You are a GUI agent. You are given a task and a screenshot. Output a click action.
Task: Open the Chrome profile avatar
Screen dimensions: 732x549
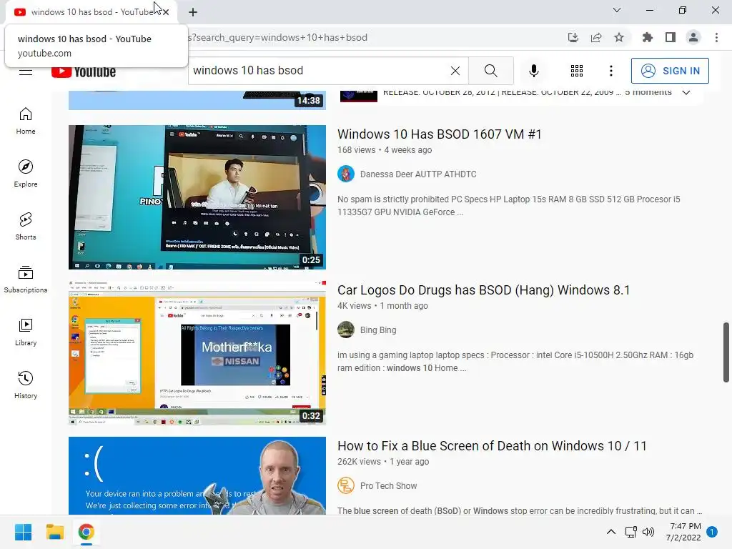pos(693,37)
